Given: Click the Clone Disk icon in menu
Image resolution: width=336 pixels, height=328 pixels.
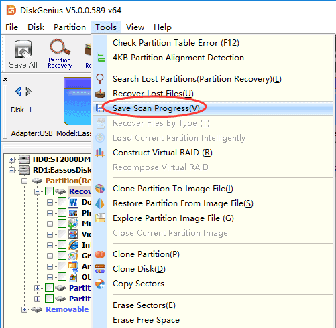Looking at the screenshot, I should pyautogui.click(x=100, y=269).
